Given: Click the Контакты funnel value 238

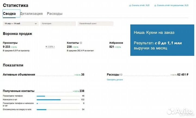Looking at the screenshot, I should coord(69,47).
